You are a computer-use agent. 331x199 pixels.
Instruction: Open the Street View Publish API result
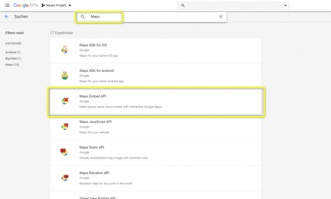[156, 195]
